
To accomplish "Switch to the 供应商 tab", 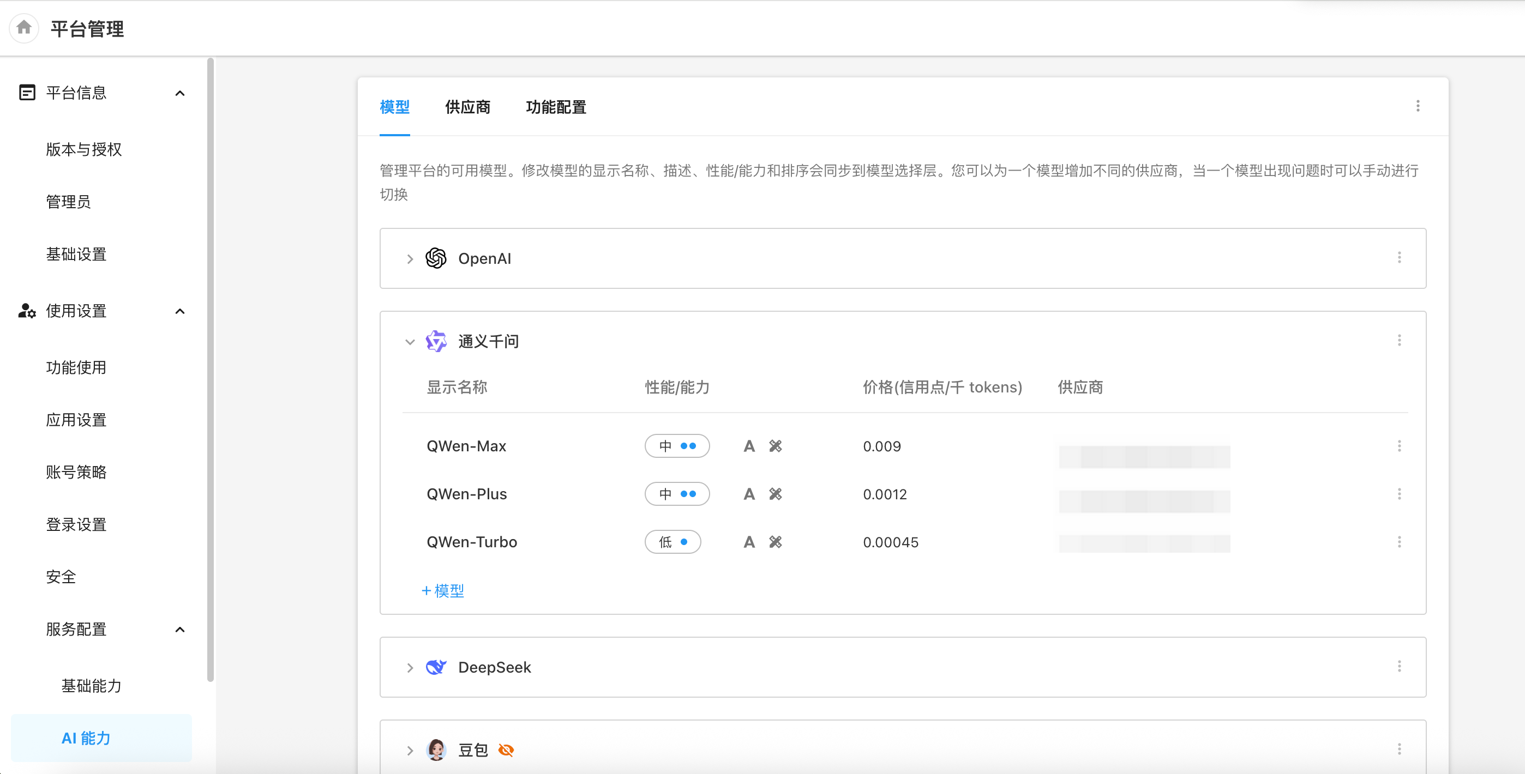I will pyautogui.click(x=467, y=107).
